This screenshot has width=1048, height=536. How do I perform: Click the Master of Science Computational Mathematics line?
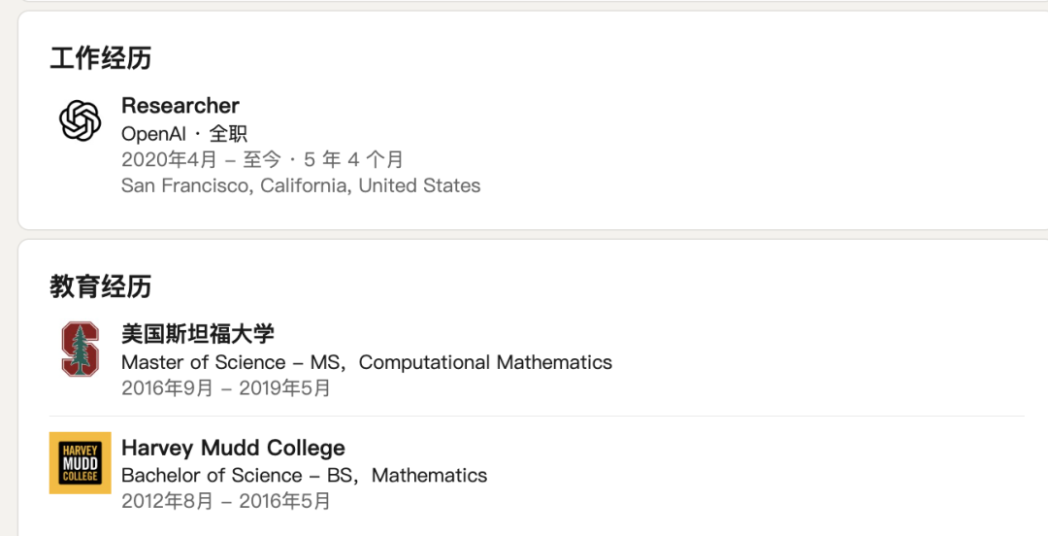(x=367, y=362)
